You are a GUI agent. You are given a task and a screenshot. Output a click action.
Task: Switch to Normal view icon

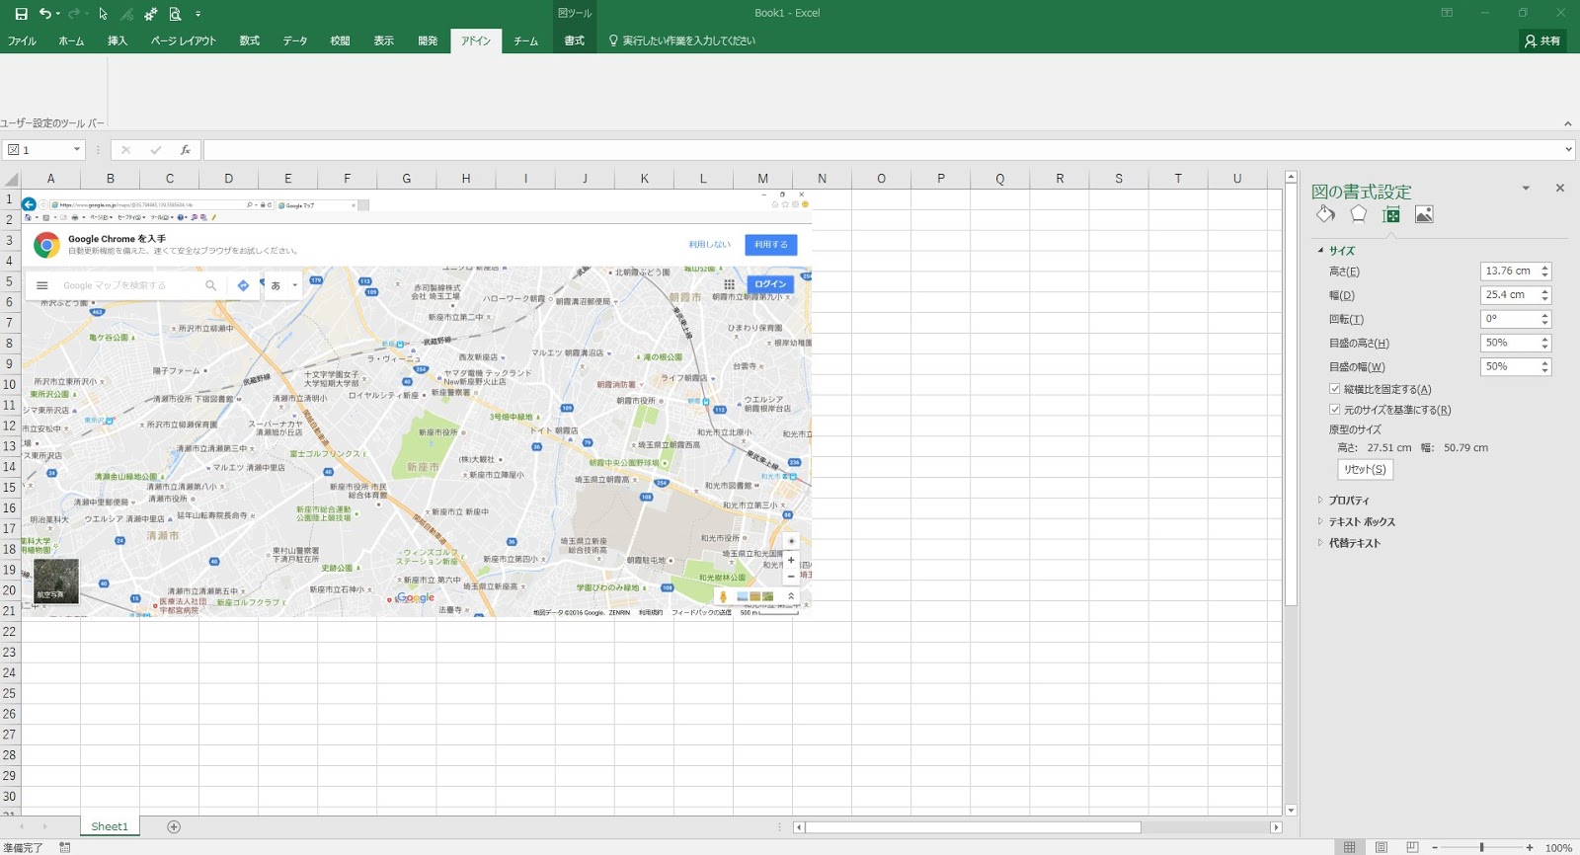[1349, 847]
